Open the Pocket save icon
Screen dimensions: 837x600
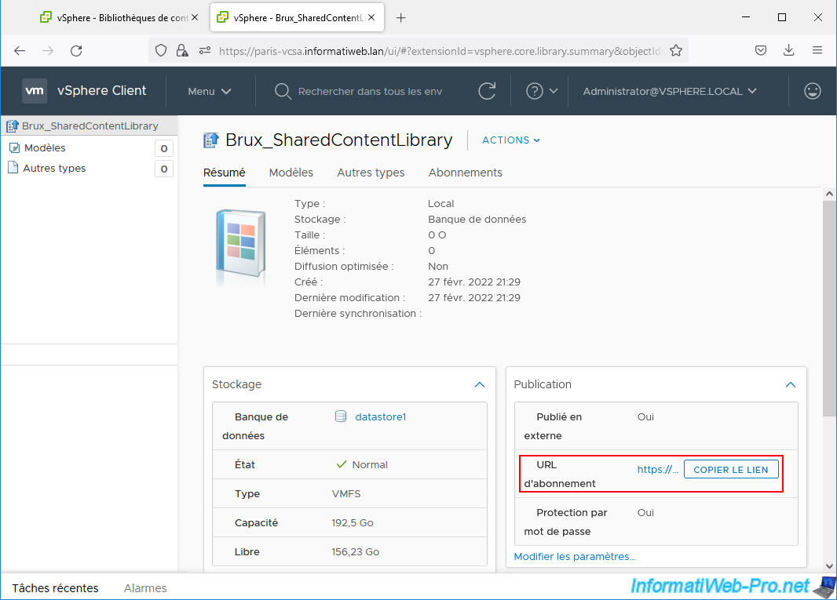point(761,51)
